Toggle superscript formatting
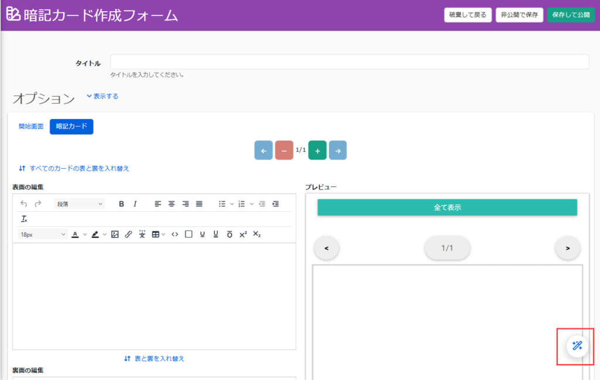The image size is (600, 380). pyautogui.click(x=243, y=234)
